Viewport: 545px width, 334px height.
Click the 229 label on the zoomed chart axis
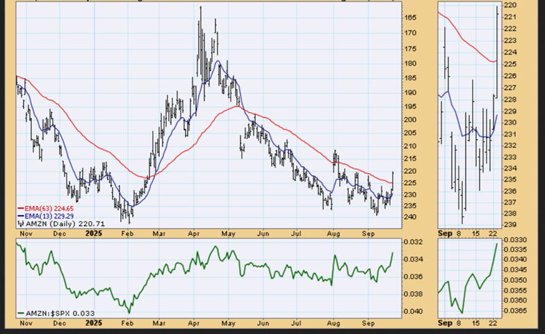pyautogui.click(x=510, y=111)
